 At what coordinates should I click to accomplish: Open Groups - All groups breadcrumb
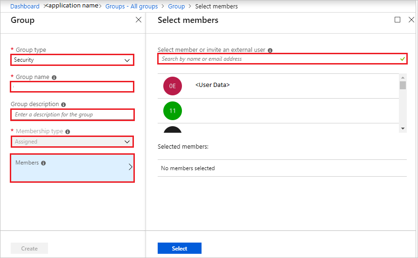pos(132,6)
